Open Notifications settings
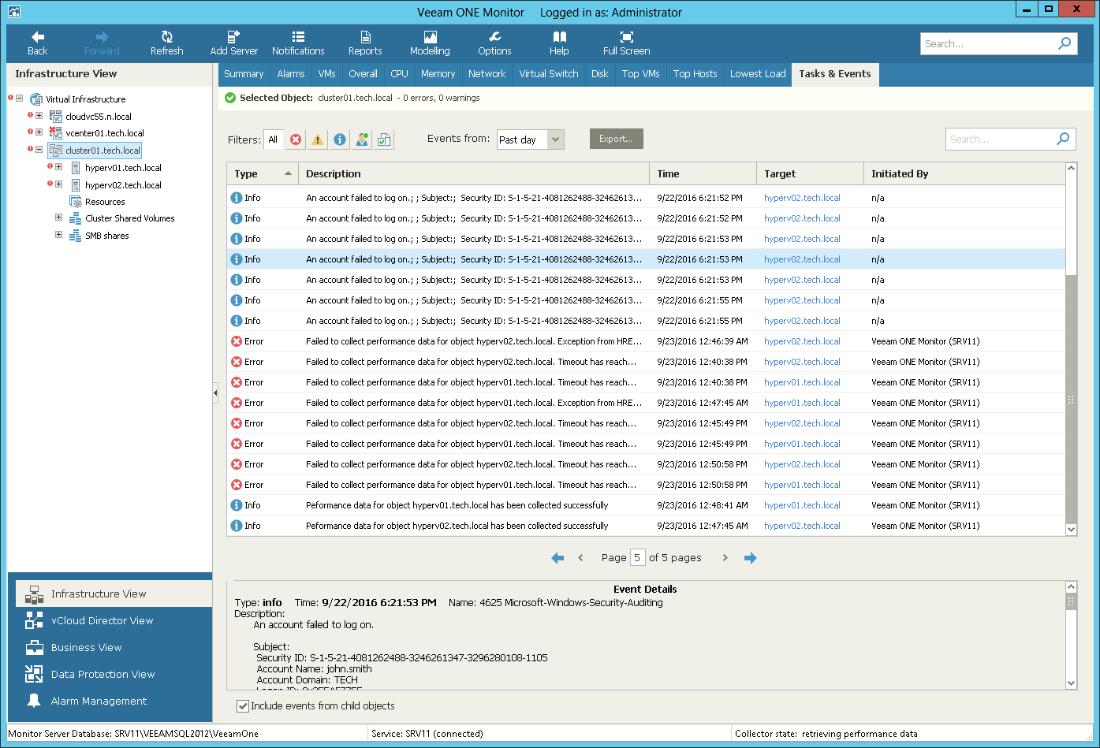 [x=298, y=43]
